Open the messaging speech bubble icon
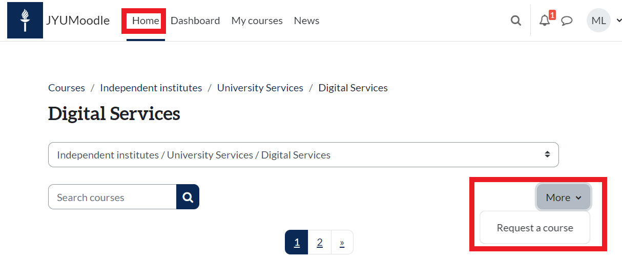This screenshot has height=257, width=622. [x=567, y=21]
